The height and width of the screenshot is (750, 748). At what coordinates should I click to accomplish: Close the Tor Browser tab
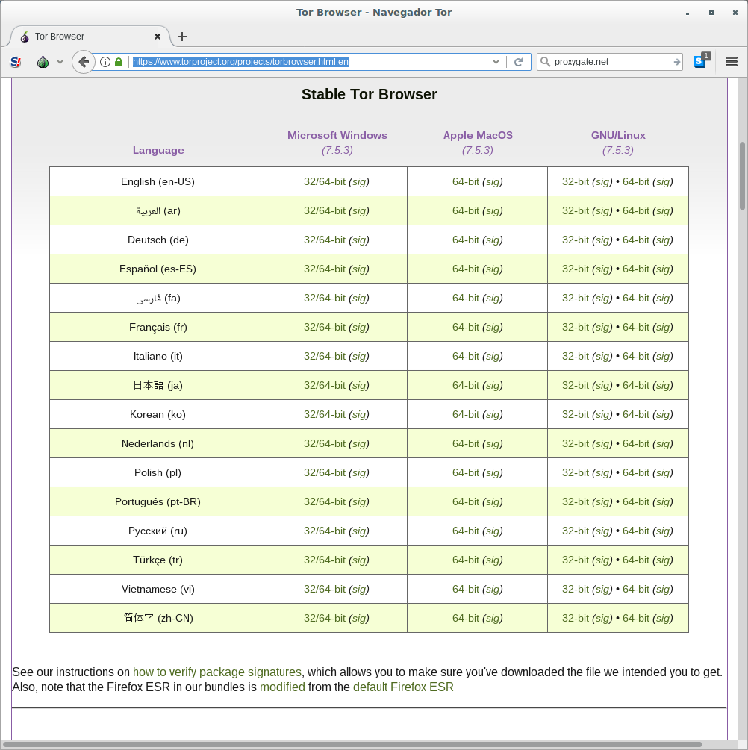pyautogui.click(x=158, y=37)
